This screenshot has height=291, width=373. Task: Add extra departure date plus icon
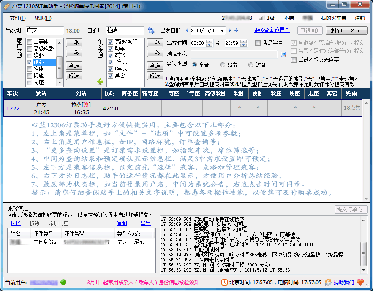[236, 30]
